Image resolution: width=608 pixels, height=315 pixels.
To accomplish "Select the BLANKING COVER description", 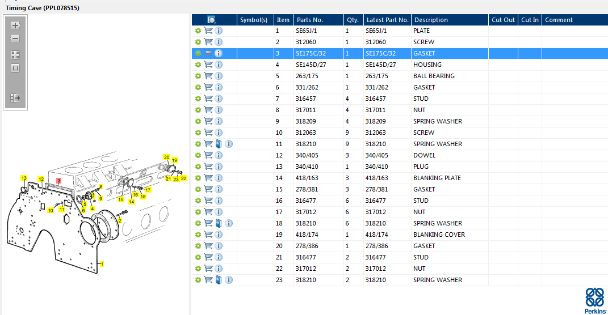I will (439, 235).
